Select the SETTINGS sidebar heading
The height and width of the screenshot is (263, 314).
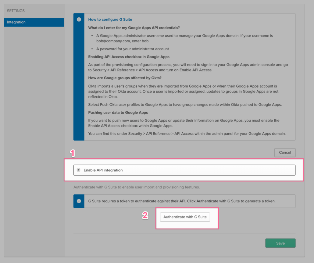[x=16, y=11]
